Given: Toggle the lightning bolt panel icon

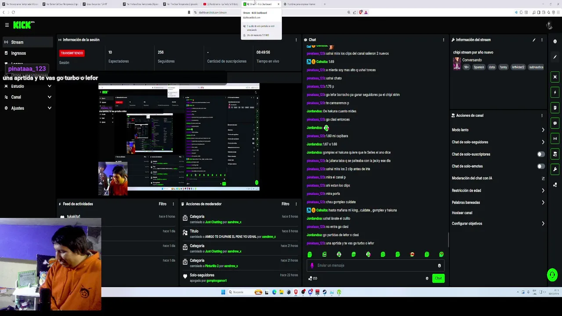Looking at the screenshot, I should [x=555, y=93].
